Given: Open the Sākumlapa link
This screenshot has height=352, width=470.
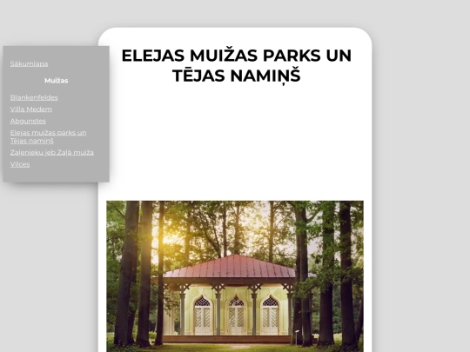Looking at the screenshot, I should click(29, 63).
